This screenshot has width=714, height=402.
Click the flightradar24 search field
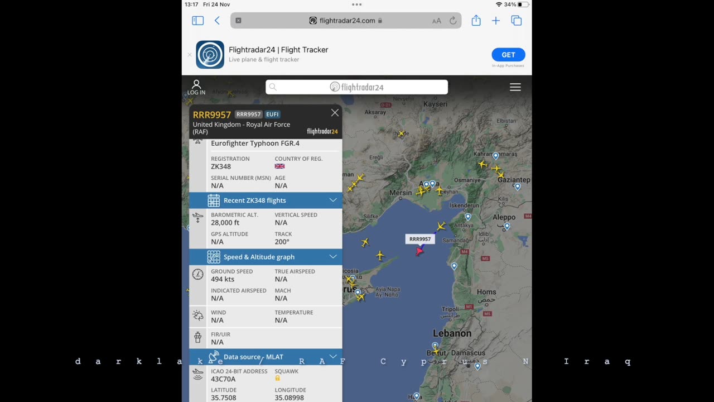pos(356,87)
